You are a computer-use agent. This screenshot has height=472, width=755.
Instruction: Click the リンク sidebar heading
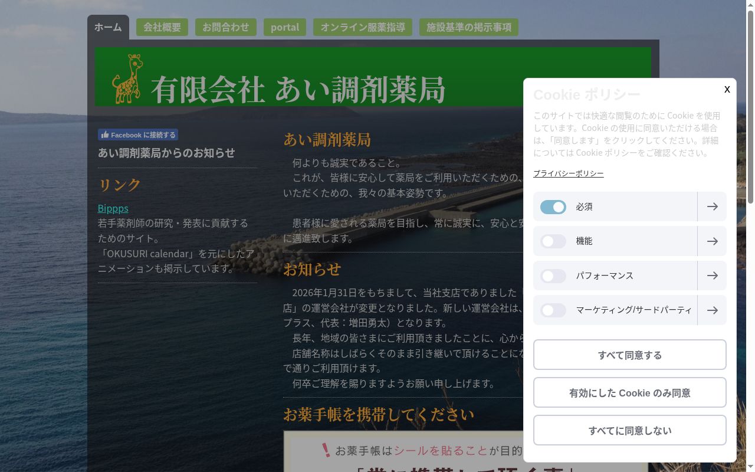click(120, 185)
